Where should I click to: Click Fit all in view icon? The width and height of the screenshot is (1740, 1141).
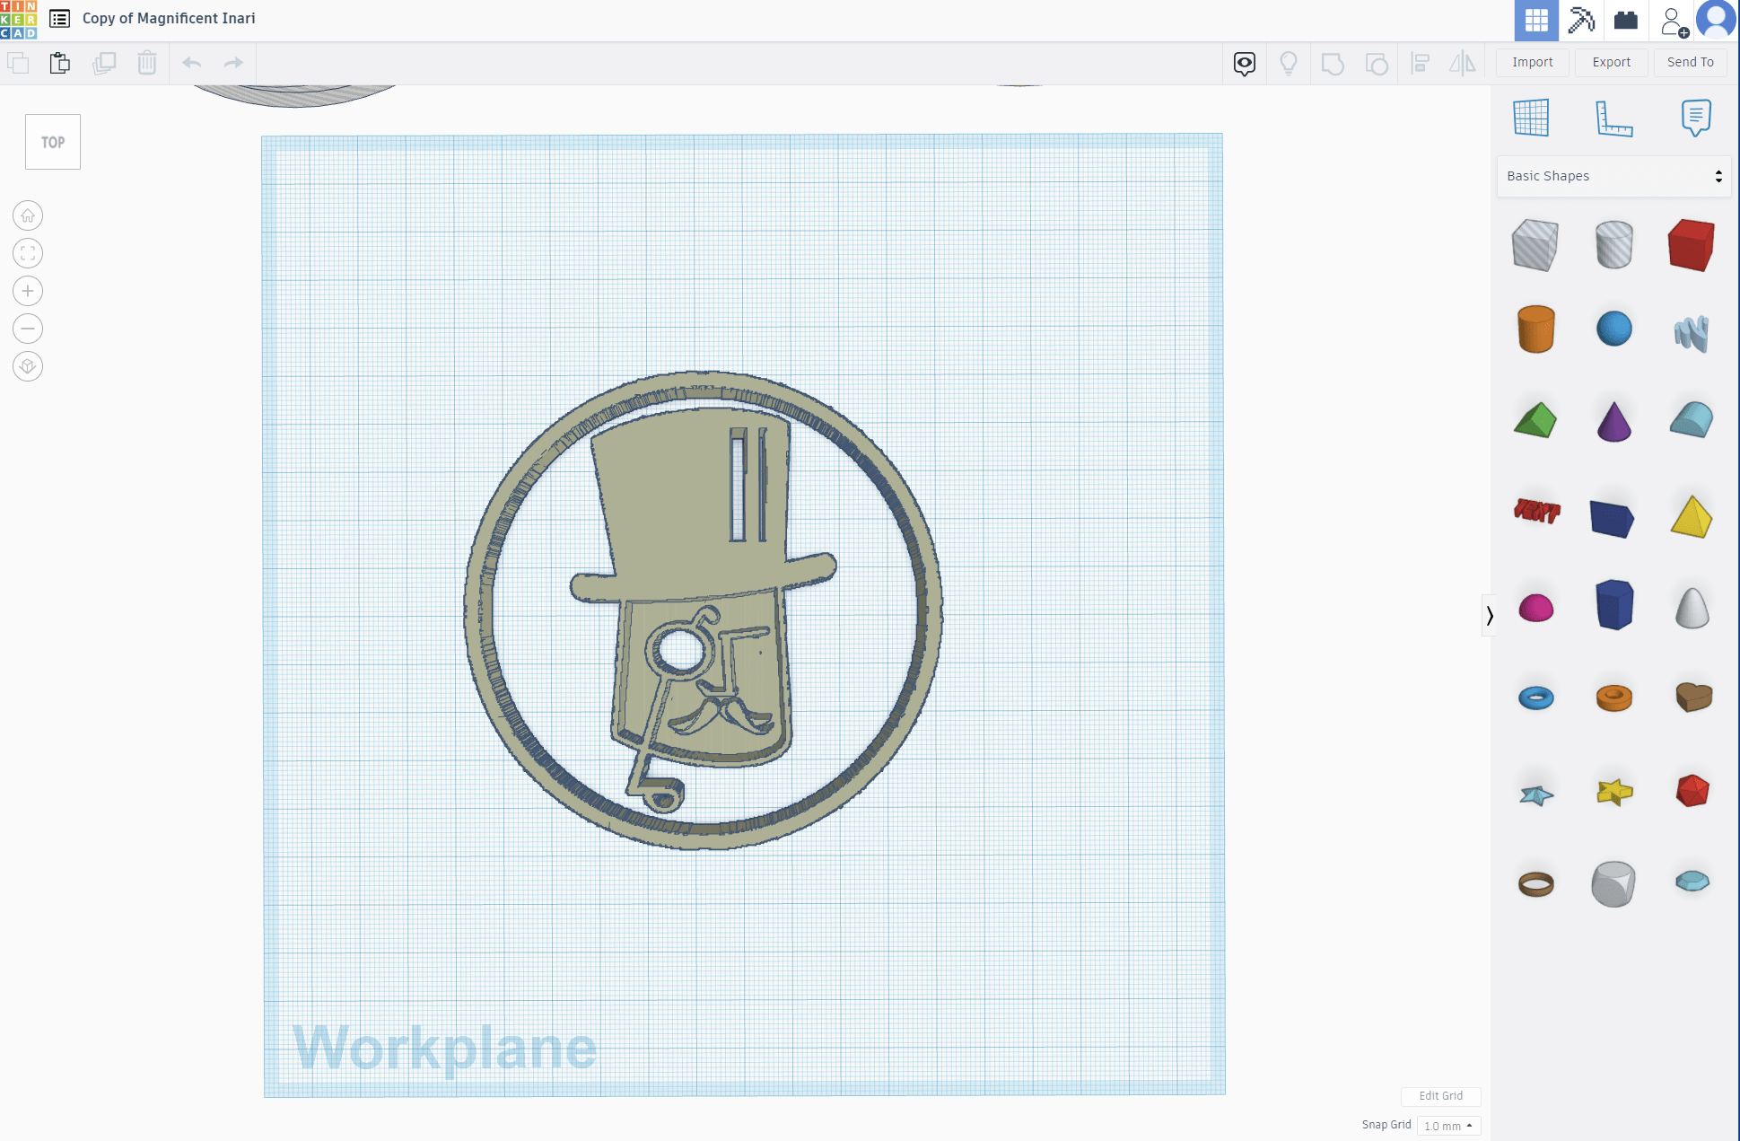pyautogui.click(x=28, y=253)
